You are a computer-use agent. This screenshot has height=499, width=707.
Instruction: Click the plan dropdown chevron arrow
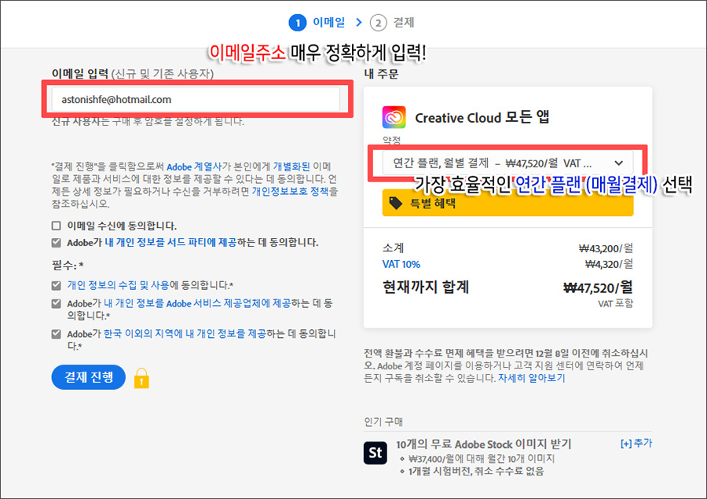click(619, 163)
